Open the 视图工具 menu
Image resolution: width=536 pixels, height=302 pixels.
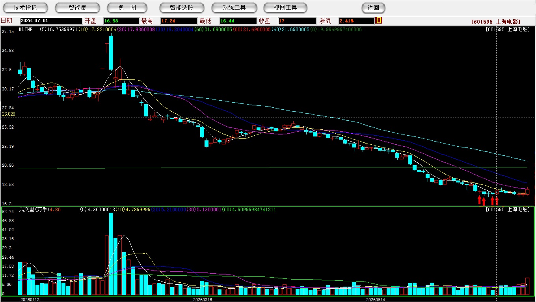(286, 7)
